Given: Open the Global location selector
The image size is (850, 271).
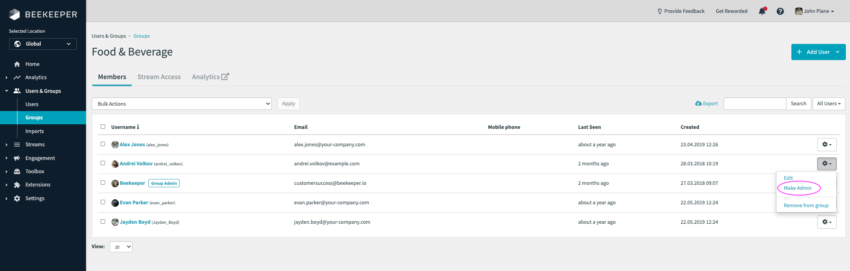Looking at the screenshot, I should (x=43, y=44).
